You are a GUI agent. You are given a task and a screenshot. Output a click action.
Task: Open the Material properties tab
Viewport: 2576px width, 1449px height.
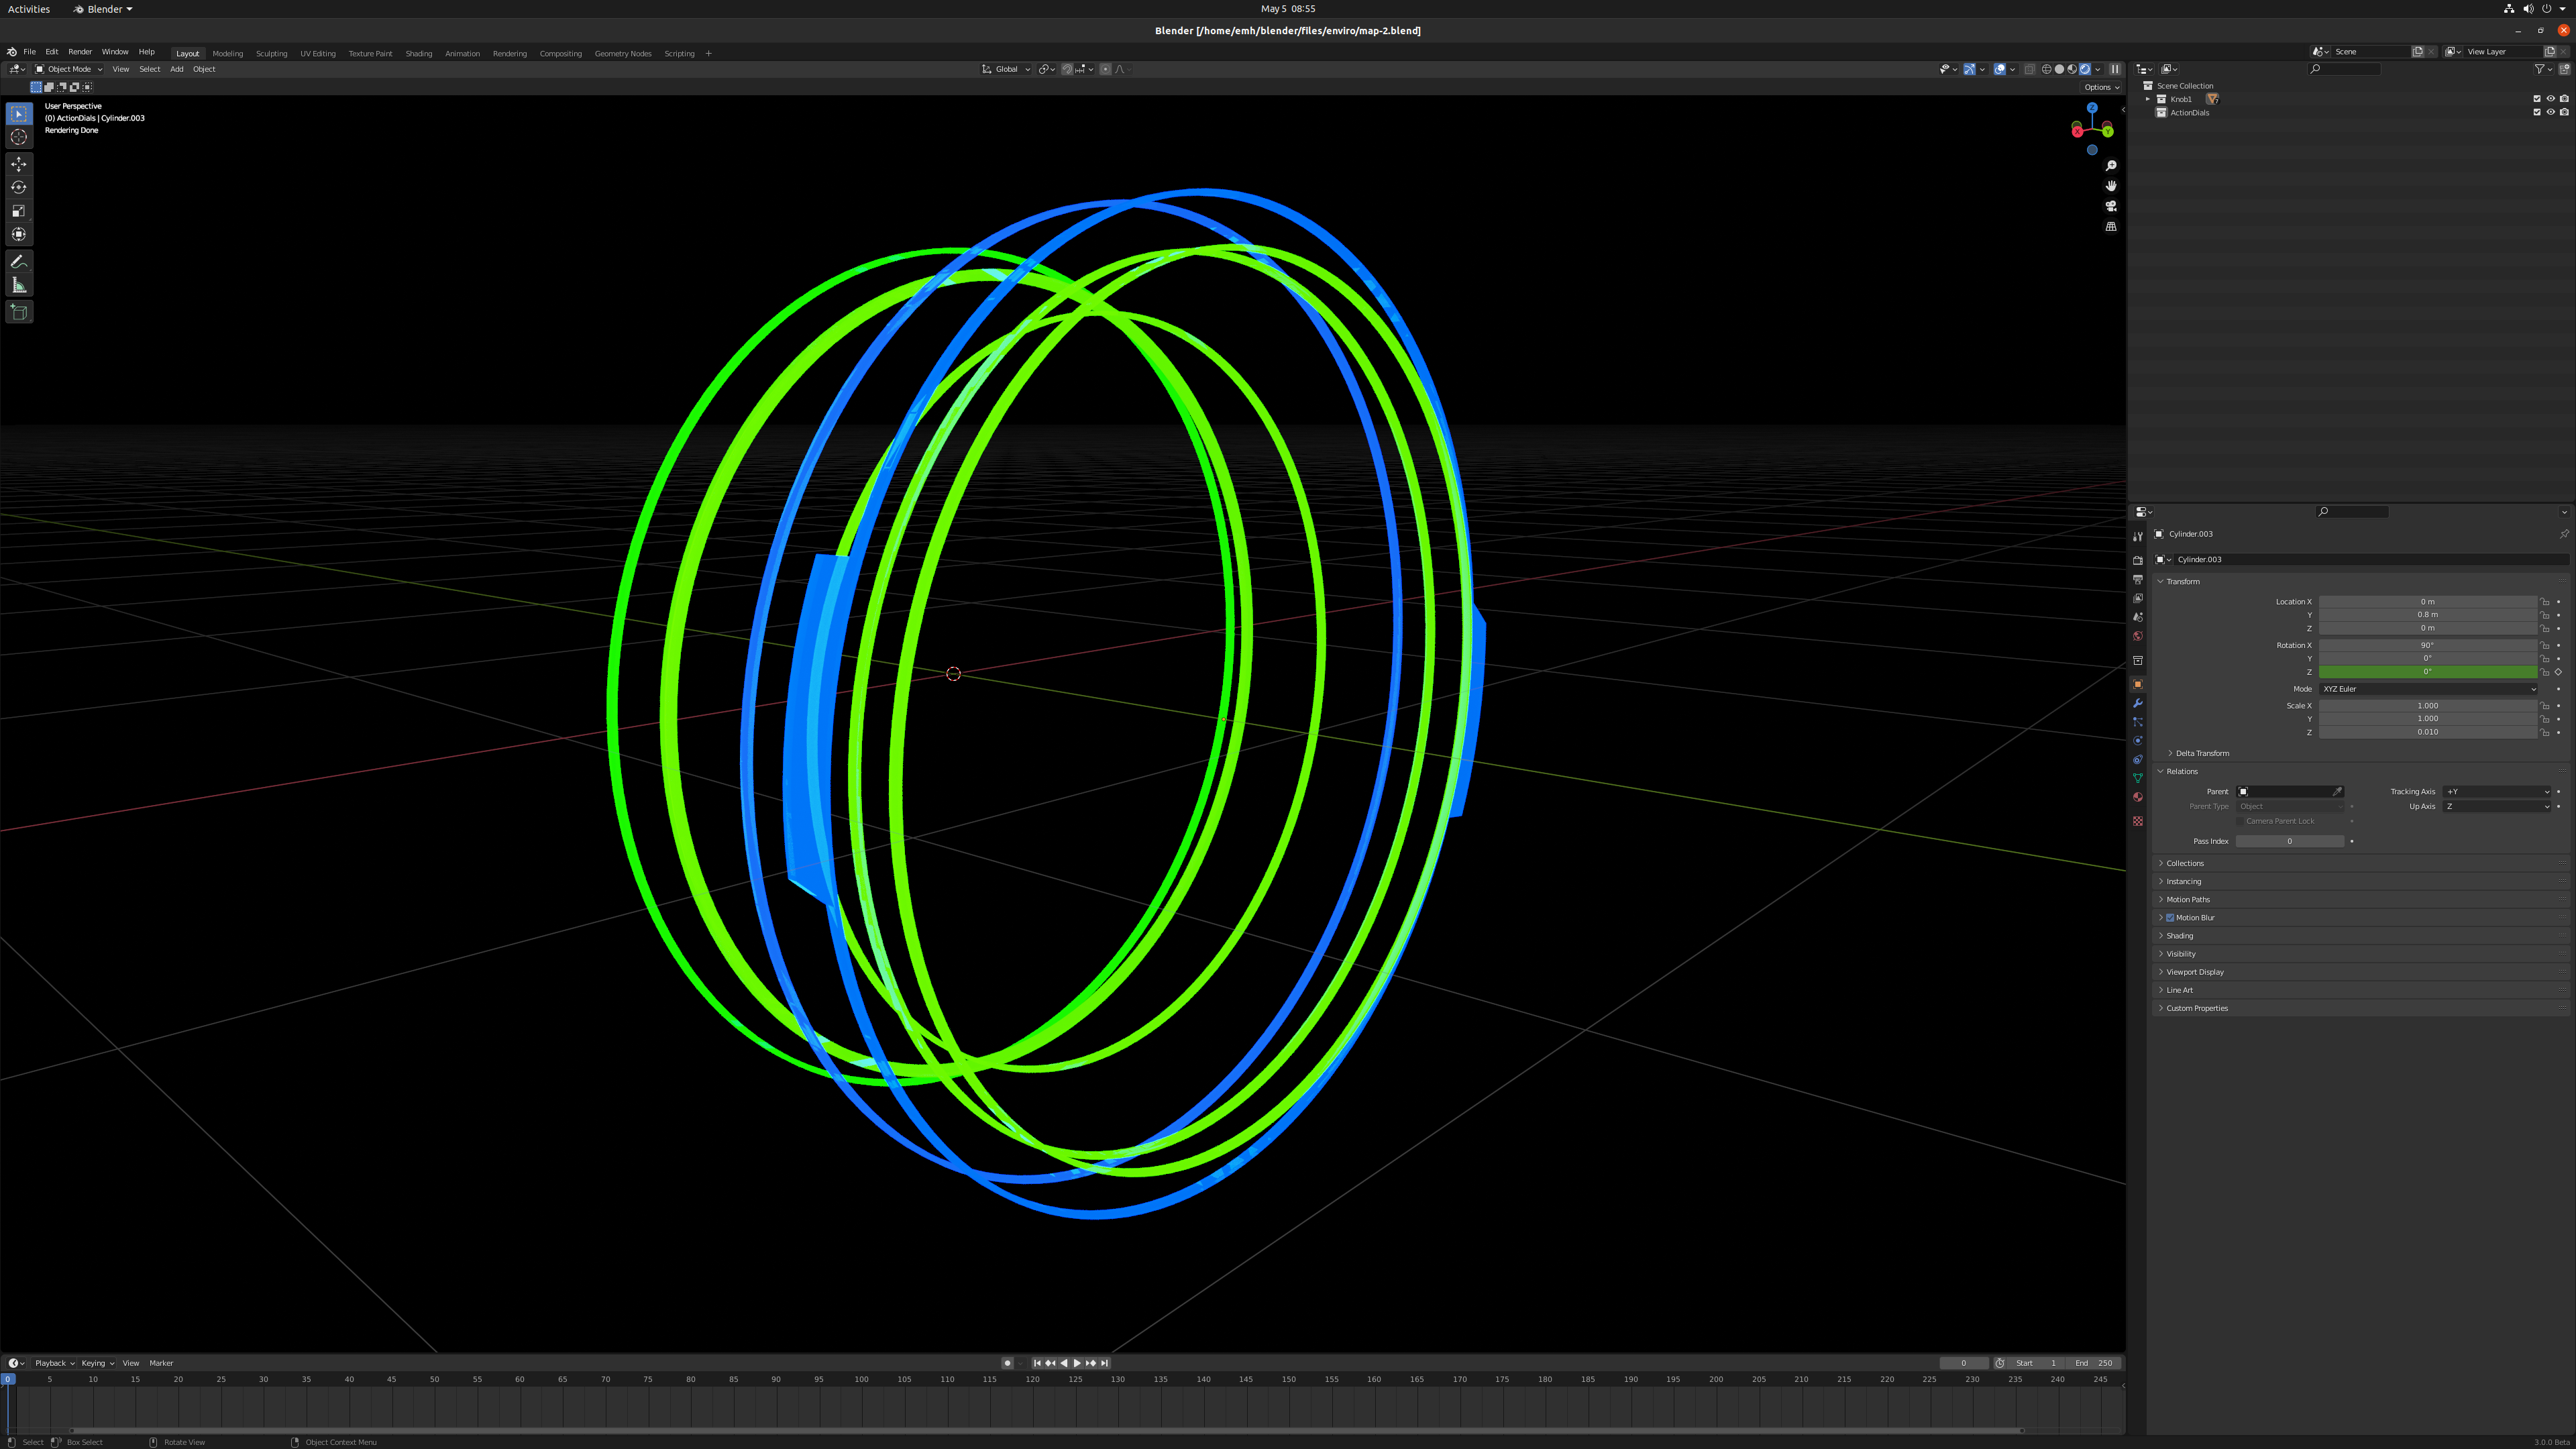pyautogui.click(x=2138, y=797)
